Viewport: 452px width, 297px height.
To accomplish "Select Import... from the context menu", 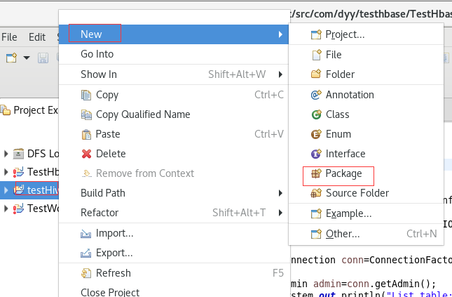I will coord(114,233).
